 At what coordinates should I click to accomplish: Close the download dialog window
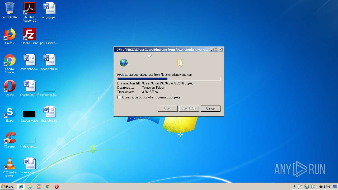coord(221,49)
